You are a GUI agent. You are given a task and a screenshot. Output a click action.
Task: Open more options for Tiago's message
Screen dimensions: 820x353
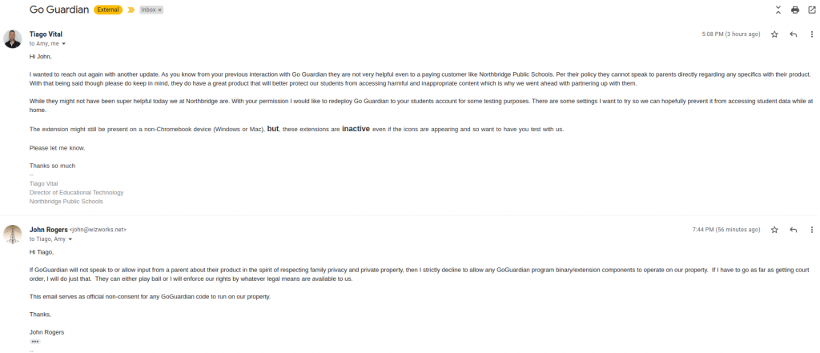click(x=812, y=34)
